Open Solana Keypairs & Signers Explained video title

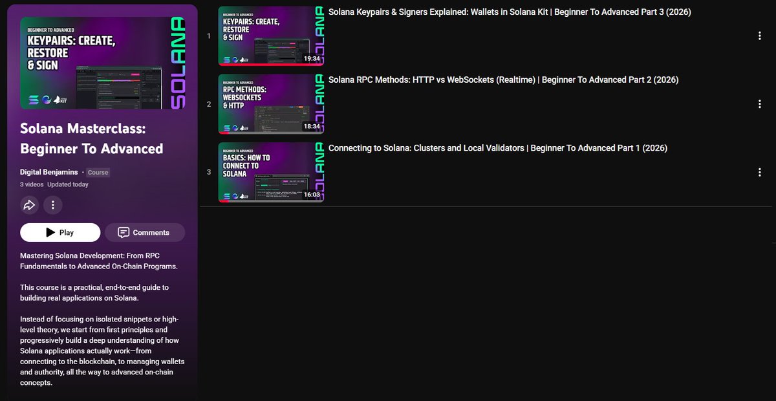coord(510,12)
